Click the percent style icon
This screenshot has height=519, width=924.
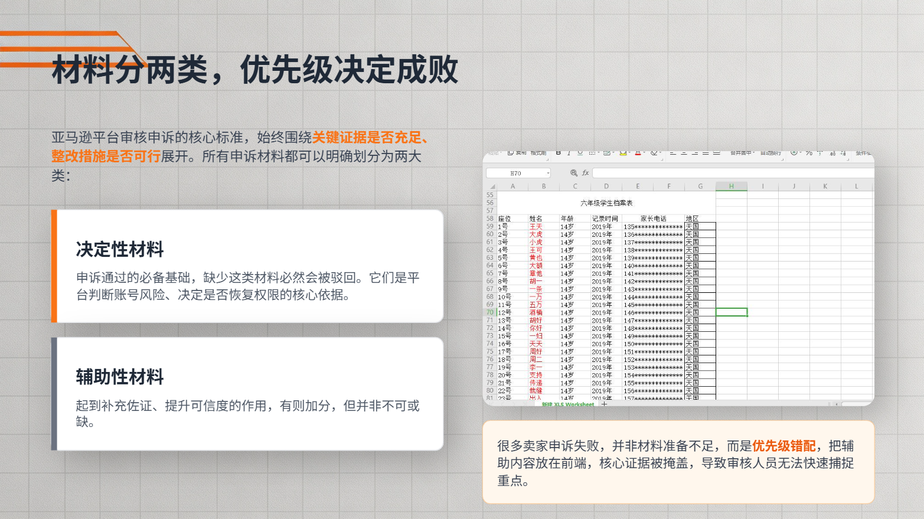(x=809, y=153)
